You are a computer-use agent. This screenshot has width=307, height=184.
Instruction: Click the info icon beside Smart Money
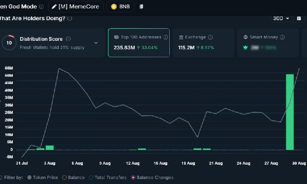click(282, 37)
